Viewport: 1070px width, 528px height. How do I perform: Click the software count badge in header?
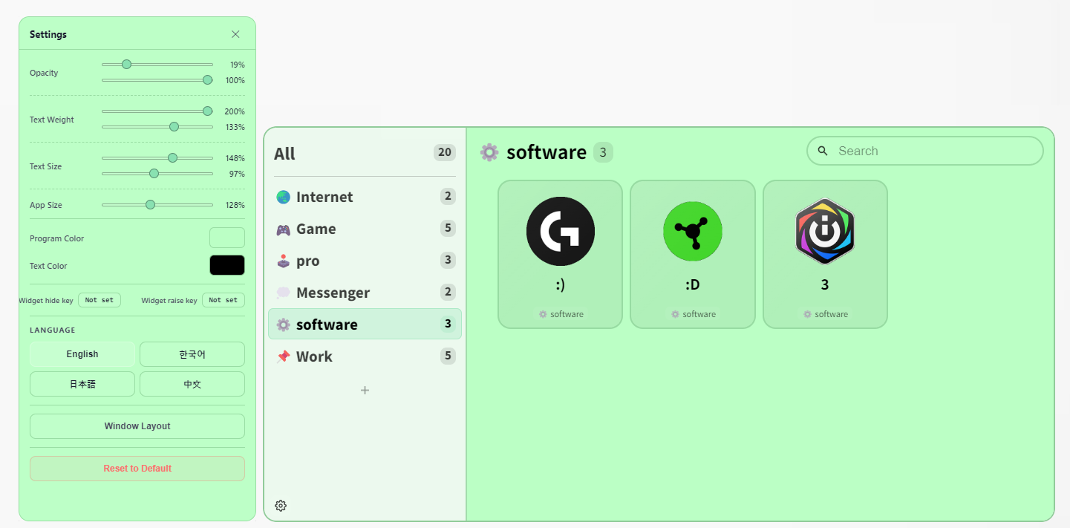coord(603,152)
